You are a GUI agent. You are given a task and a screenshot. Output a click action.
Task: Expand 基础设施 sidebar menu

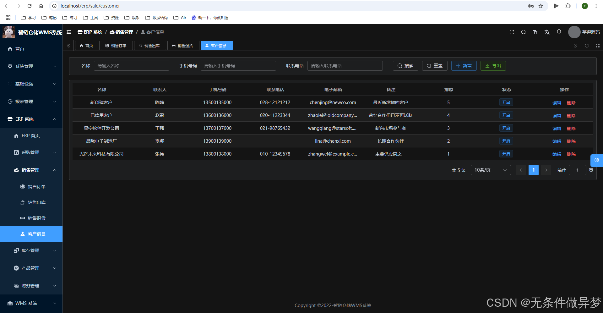coord(31,84)
